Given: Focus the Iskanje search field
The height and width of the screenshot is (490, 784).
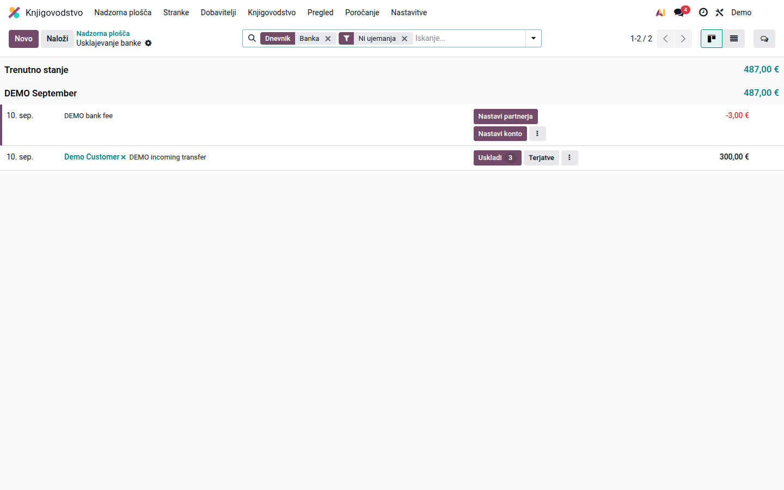Looking at the screenshot, I should 468,38.
